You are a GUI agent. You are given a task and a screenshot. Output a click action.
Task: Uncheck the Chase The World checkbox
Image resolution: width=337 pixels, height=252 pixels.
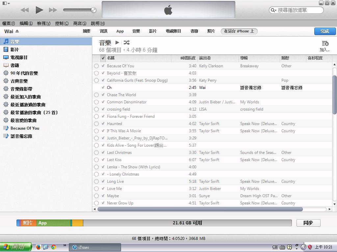103,95
